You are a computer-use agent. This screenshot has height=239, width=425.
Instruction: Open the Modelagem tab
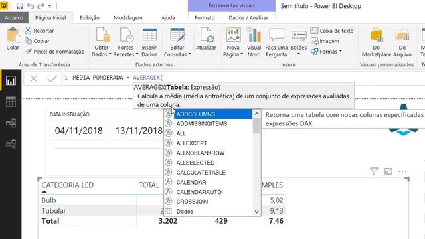[128, 18]
